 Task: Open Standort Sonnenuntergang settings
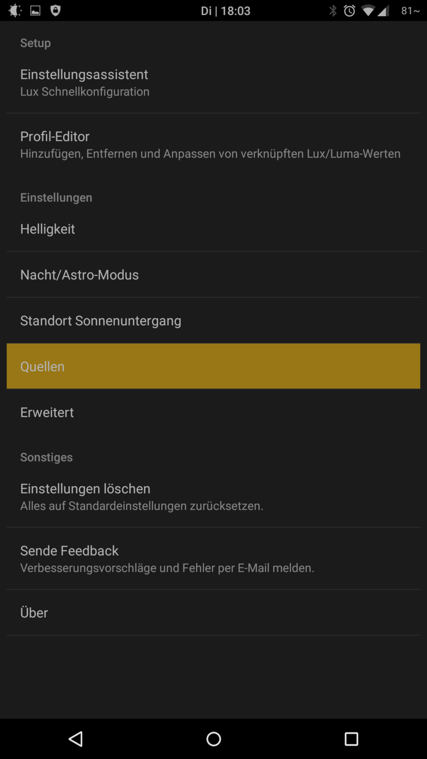213,321
